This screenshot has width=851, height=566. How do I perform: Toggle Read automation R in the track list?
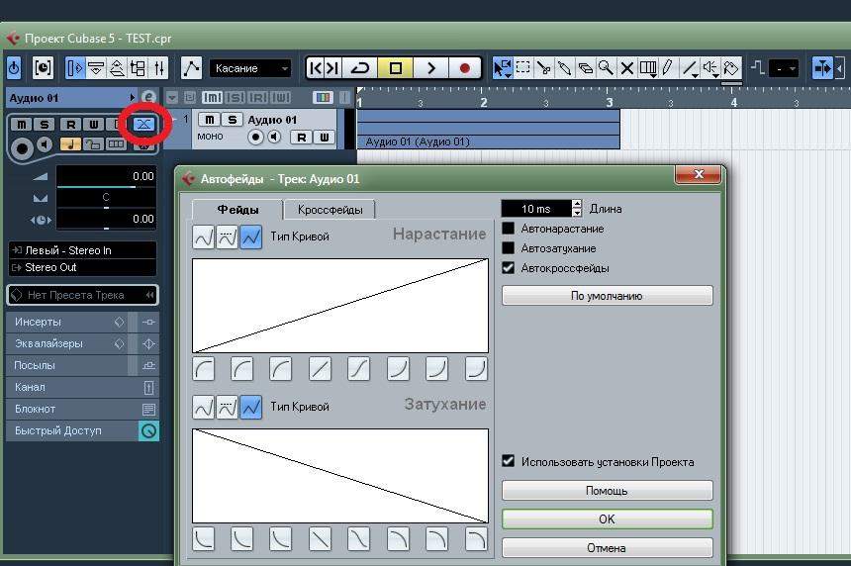(x=301, y=138)
